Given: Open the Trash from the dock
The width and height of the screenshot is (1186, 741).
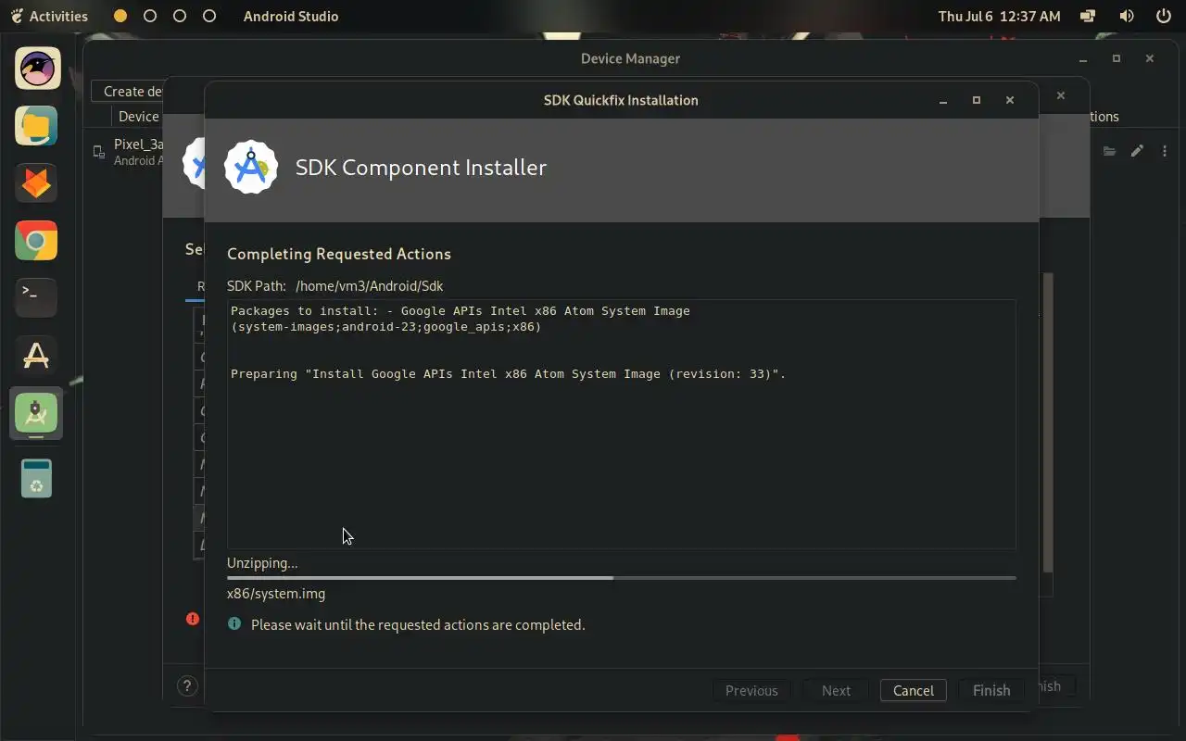Looking at the screenshot, I should point(37,479).
